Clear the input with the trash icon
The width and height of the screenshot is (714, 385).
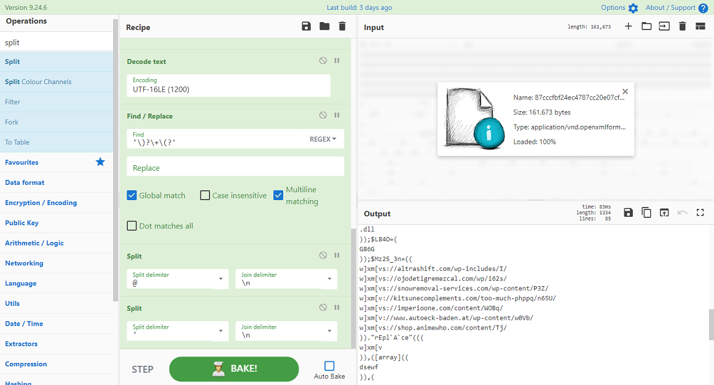point(682,26)
